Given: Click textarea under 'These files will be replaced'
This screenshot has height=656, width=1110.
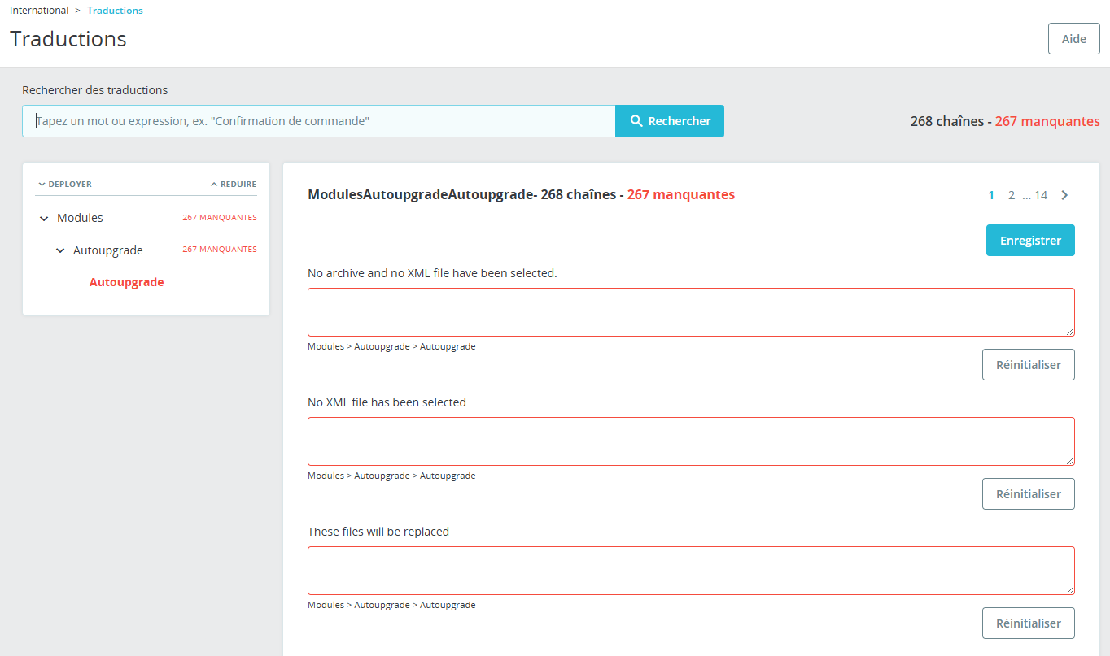Looking at the screenshot, I should tap(691, 571).
